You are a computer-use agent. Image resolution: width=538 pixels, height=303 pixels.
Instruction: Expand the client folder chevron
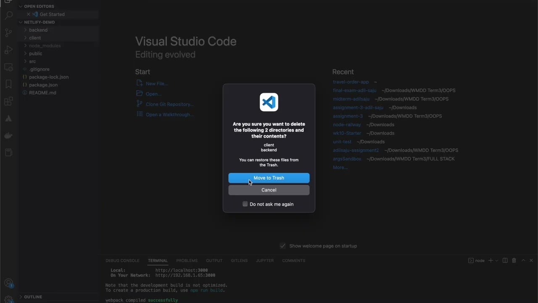click(25, 38)
